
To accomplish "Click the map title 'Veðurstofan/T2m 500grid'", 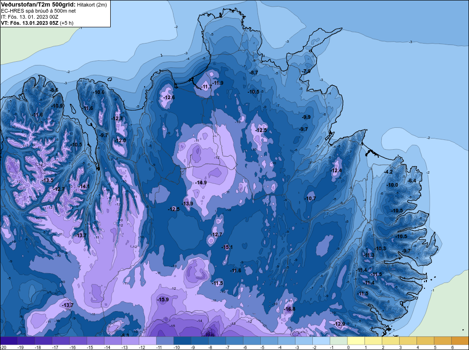I will tap(38, 4).
